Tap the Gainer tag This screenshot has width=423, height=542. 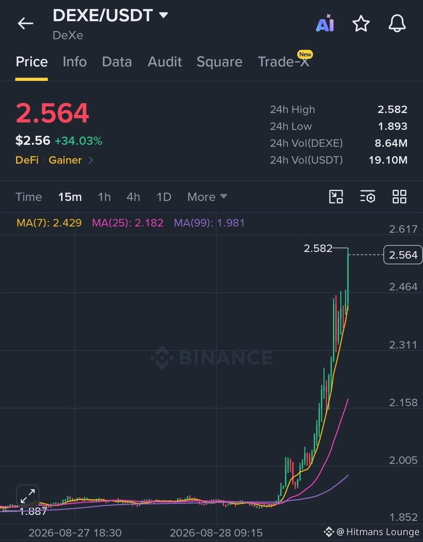click(65, 160)
